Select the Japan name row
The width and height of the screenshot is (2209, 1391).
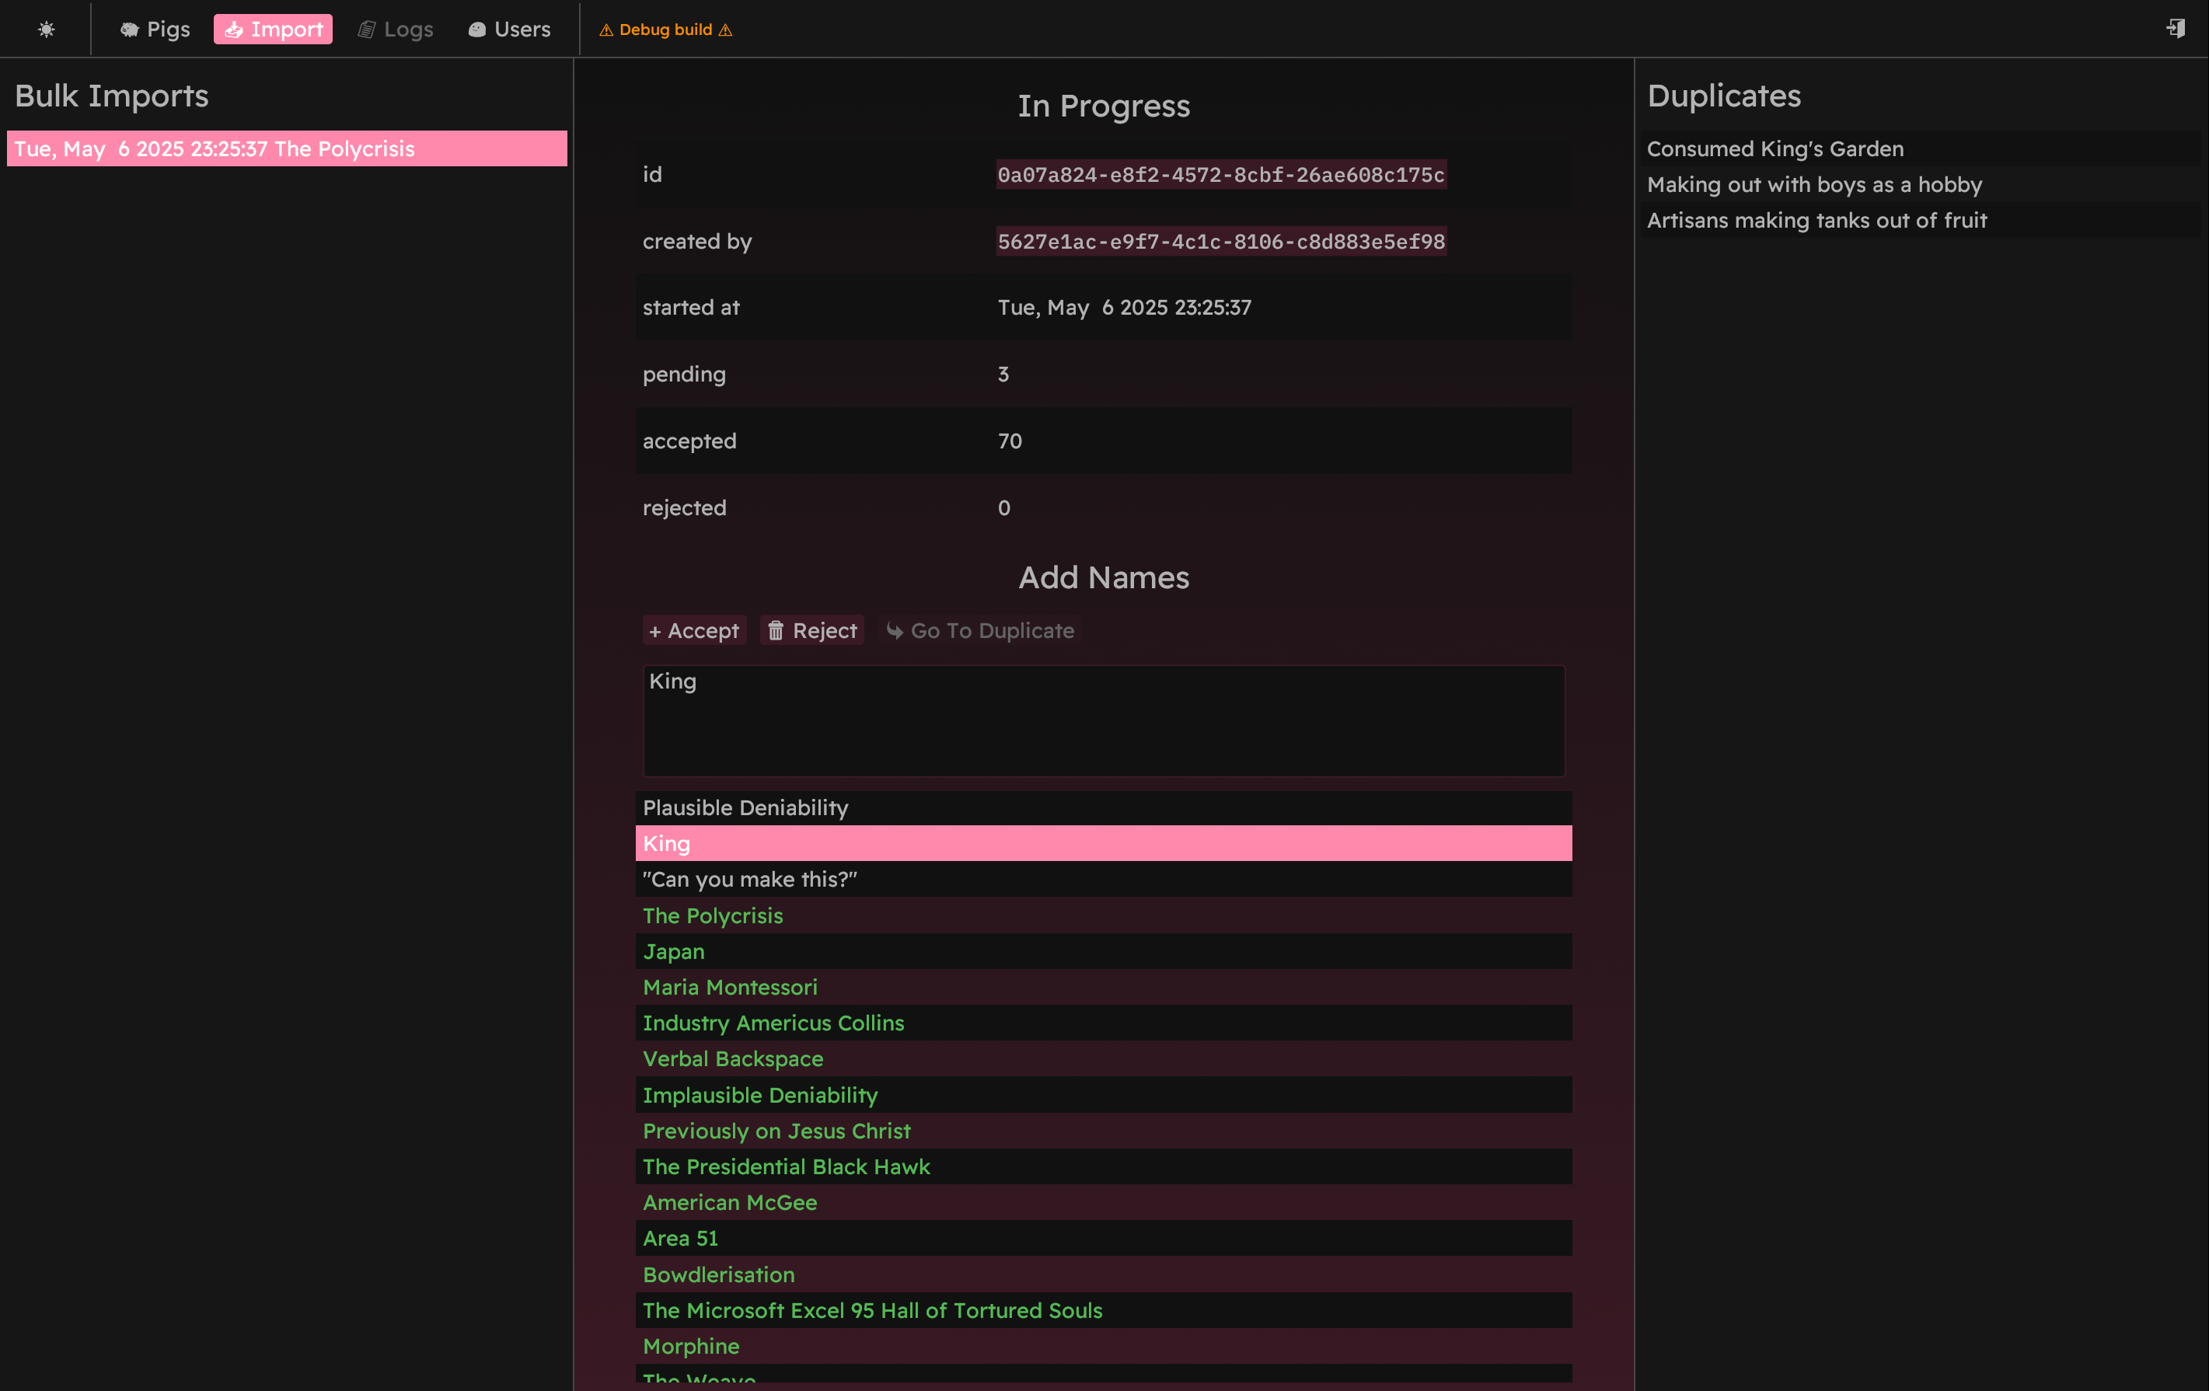click(1104, 952)
